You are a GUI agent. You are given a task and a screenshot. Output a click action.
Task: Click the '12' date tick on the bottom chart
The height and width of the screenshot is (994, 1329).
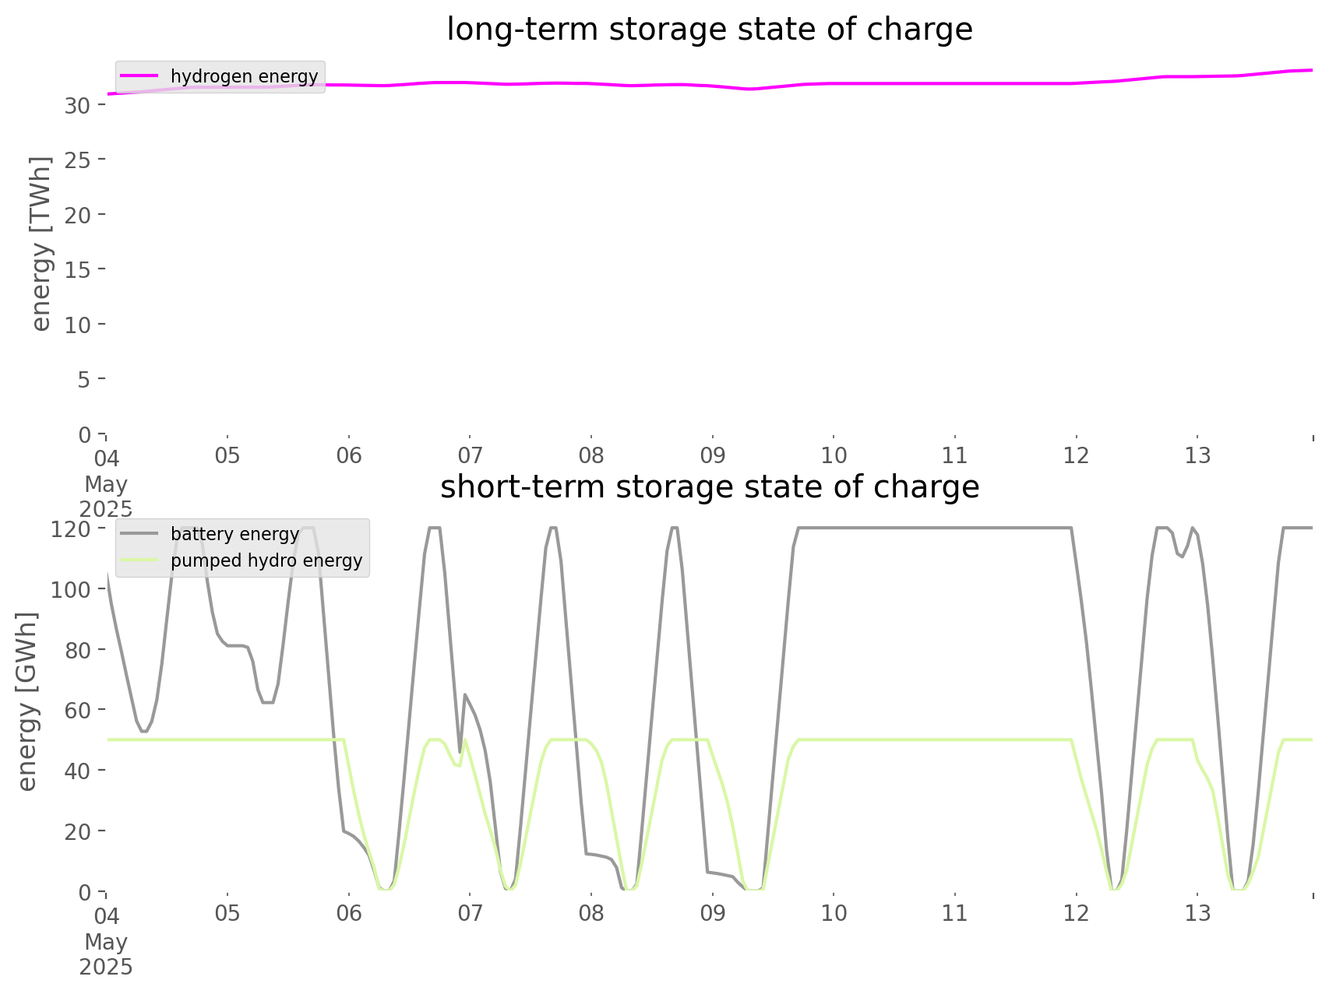[x=1076, y=913]
